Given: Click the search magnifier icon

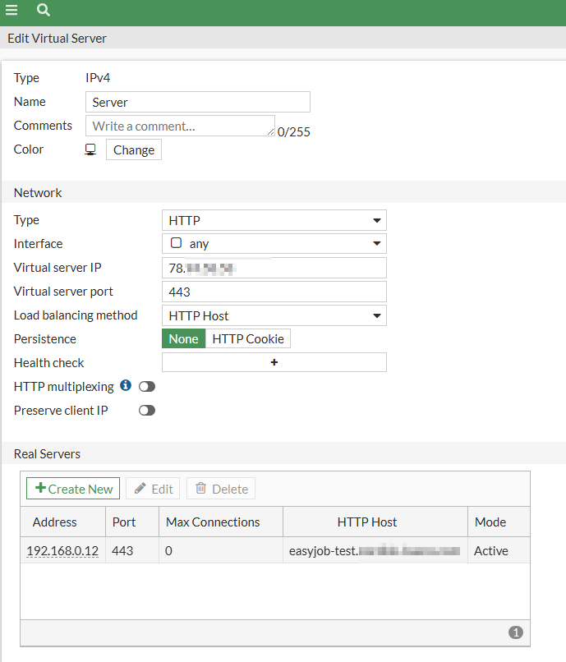Looking at the screenshot, I should [44, 11].
